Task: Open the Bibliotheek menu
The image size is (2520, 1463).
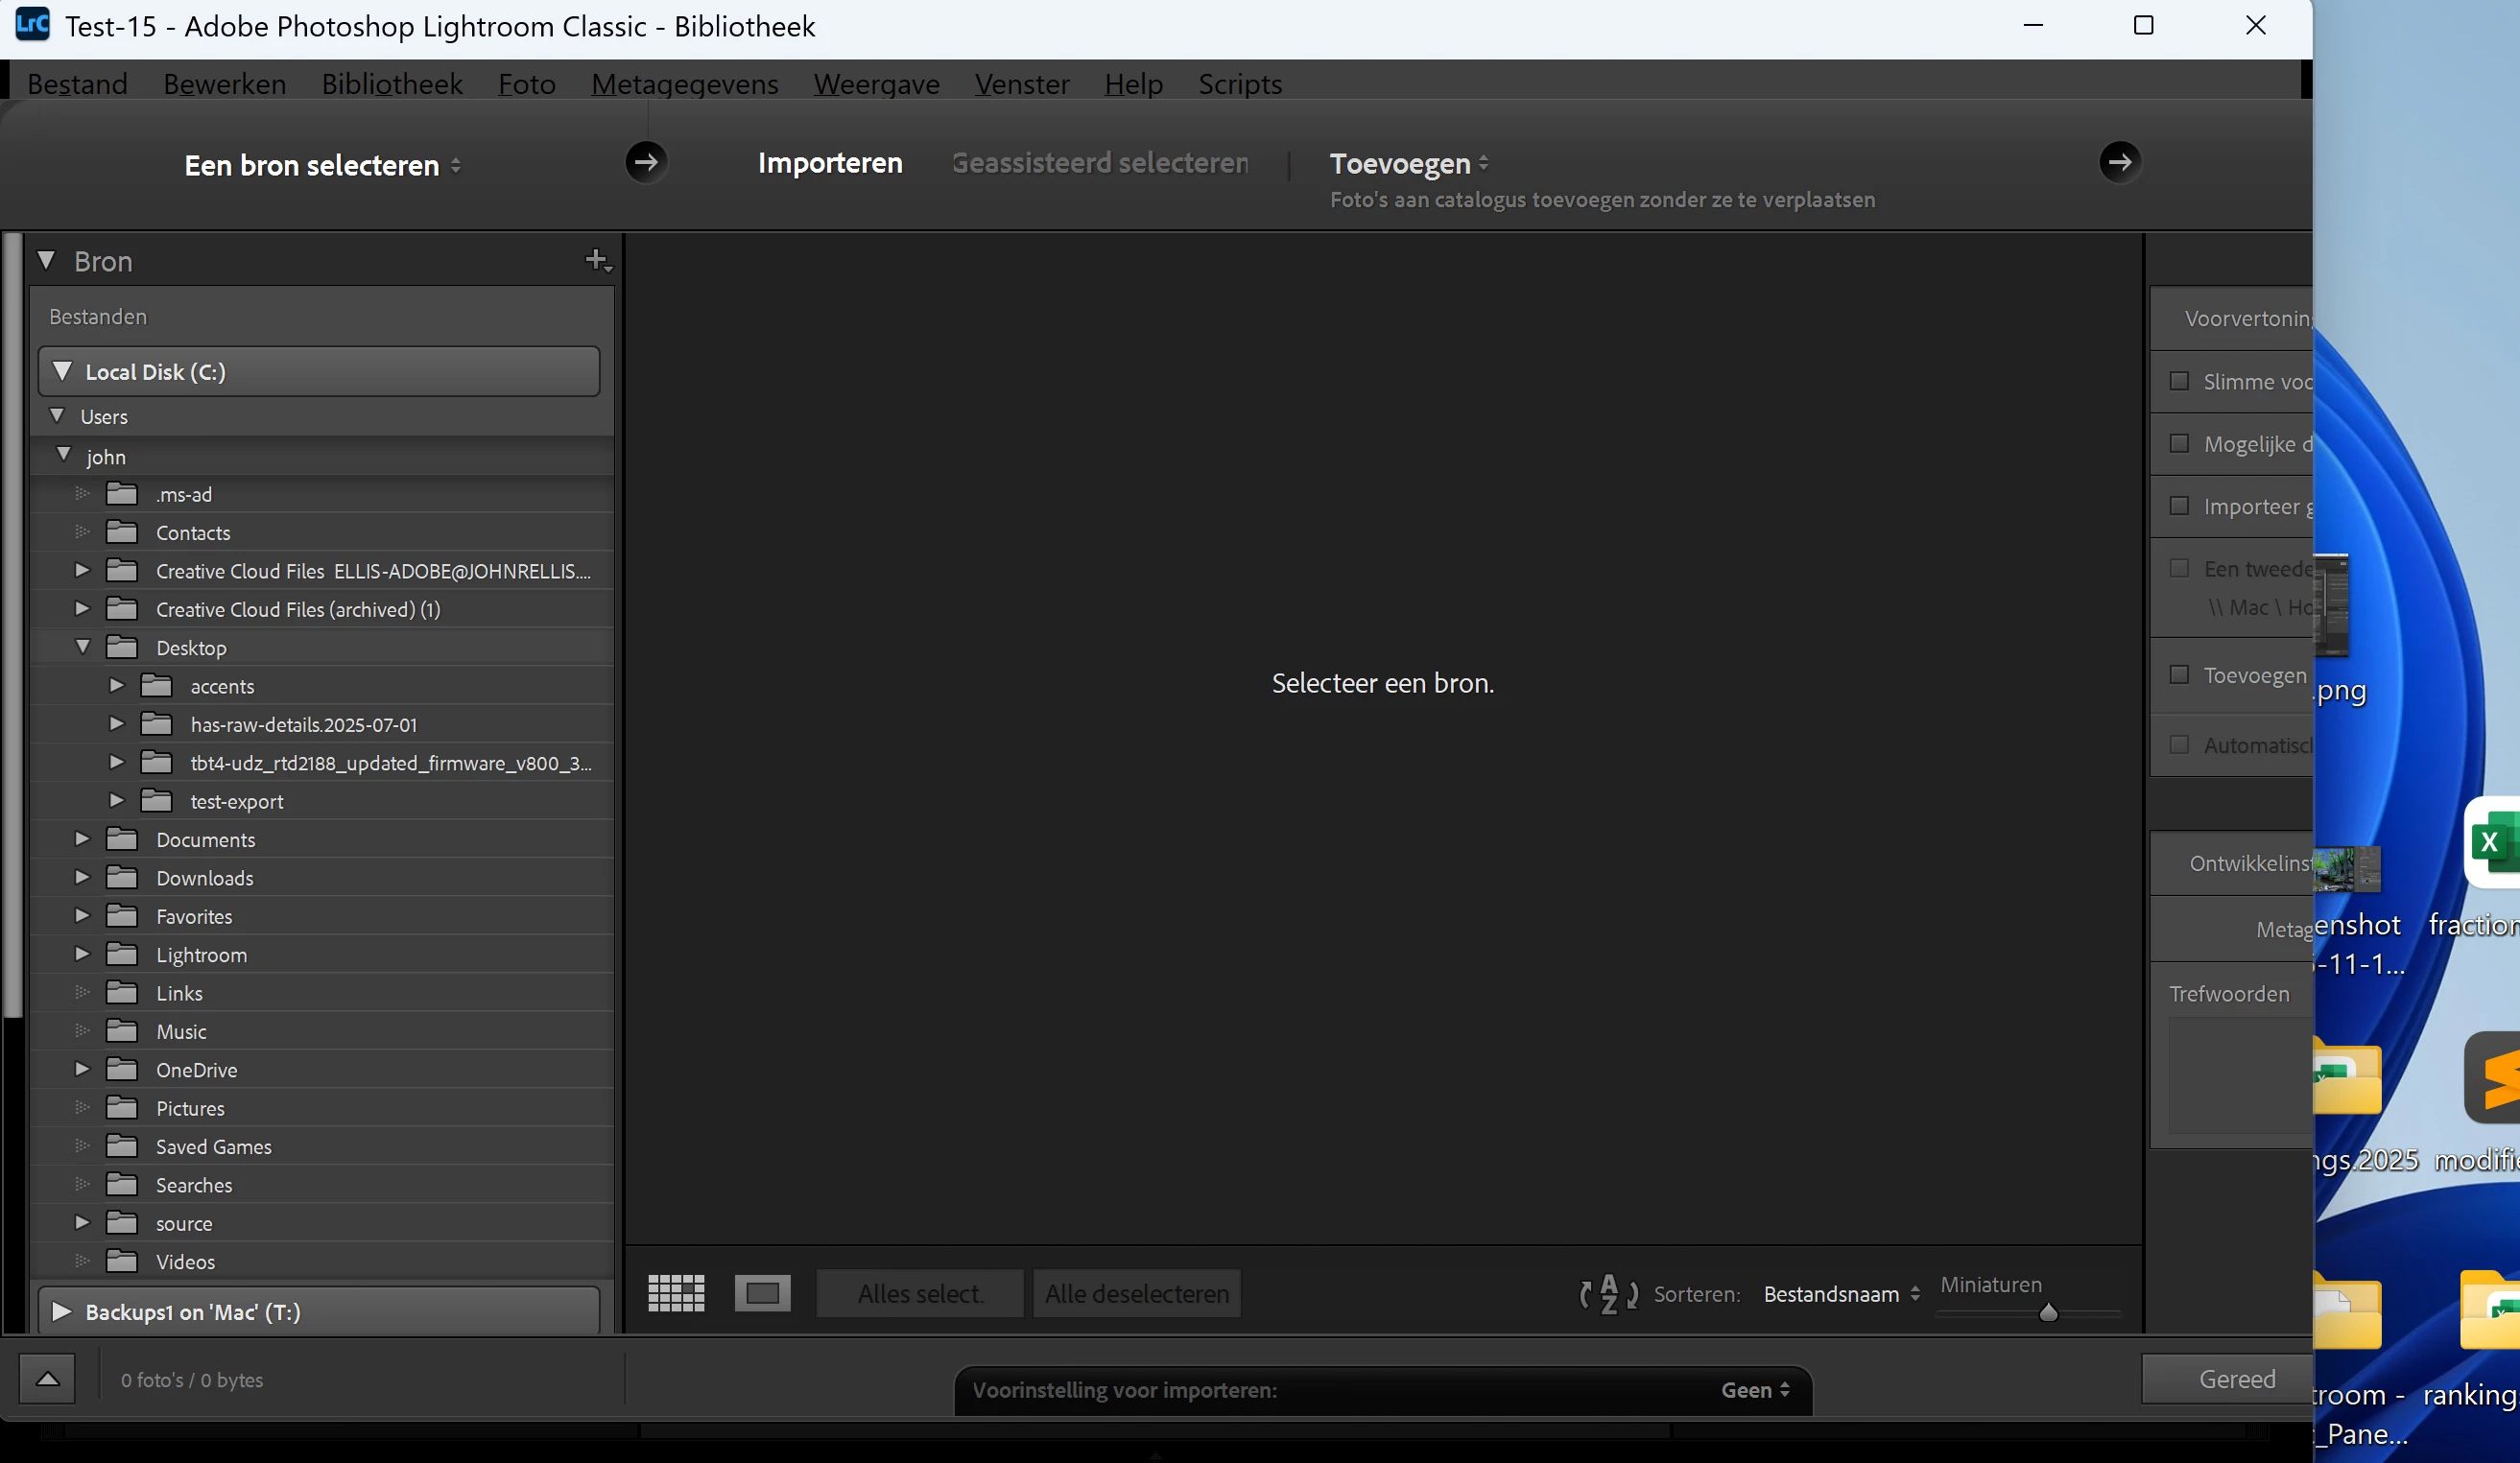Action: click(391, 84)
